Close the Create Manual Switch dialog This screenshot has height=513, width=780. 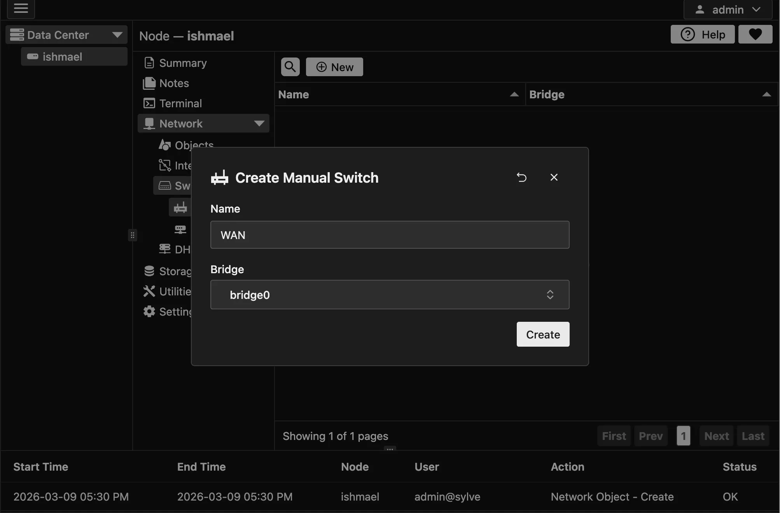554,178
